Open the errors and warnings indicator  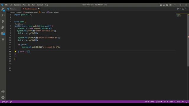(5, 102)
